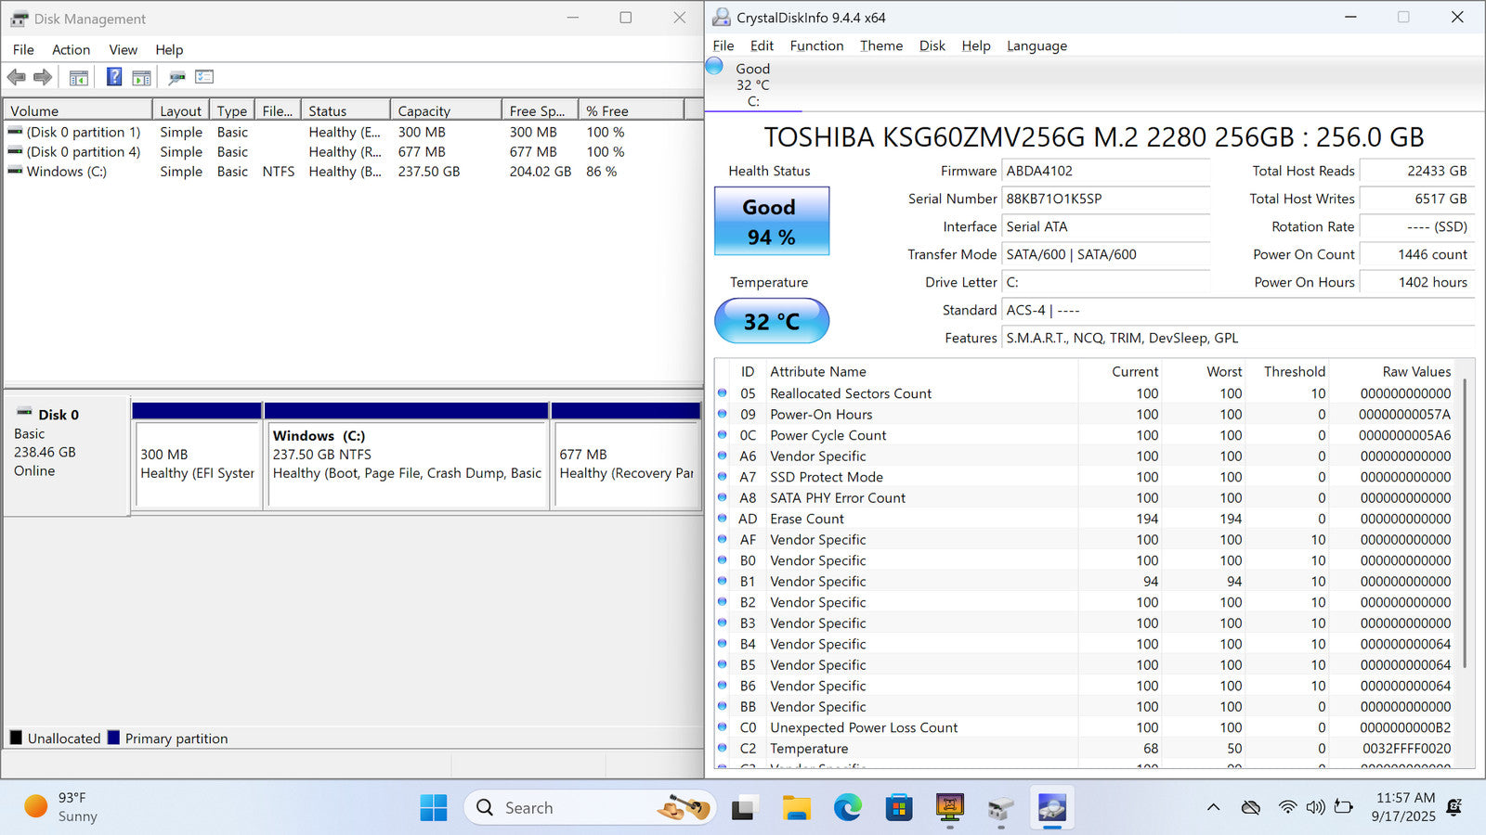Click the blue Help question mark icon
This screenshot has height=835, width=1486.
[x=114, y=78]
